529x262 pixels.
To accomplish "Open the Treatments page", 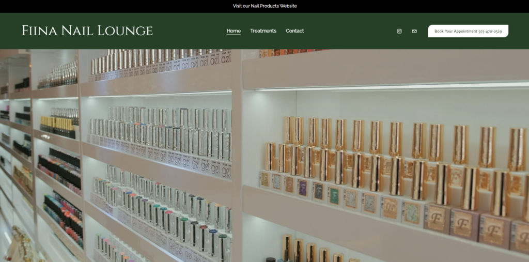I will 263,31.
